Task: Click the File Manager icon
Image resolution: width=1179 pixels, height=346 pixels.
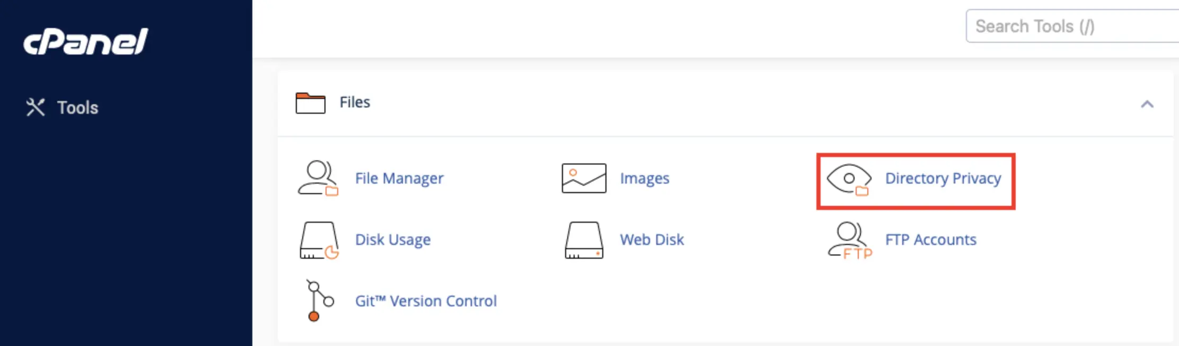Action: click(318, 178)
